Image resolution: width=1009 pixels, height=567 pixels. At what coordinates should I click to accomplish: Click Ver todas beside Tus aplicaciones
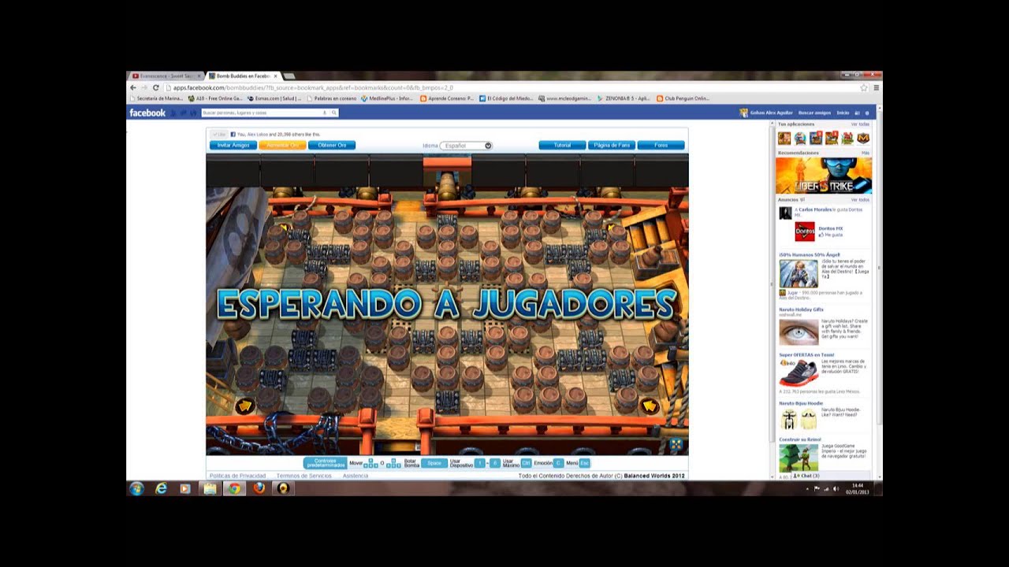coord(860,124)
